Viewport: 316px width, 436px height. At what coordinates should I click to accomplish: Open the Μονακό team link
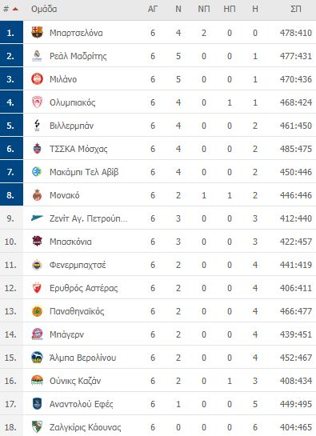[65, 195]
